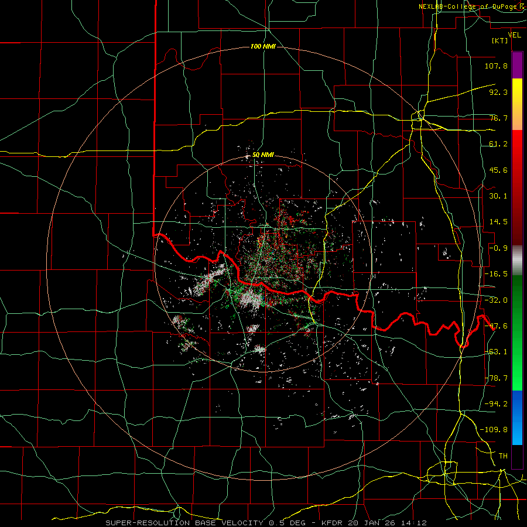
Task: Select the -63.1 velocity scale value
Action: click(x=496, y=352)
